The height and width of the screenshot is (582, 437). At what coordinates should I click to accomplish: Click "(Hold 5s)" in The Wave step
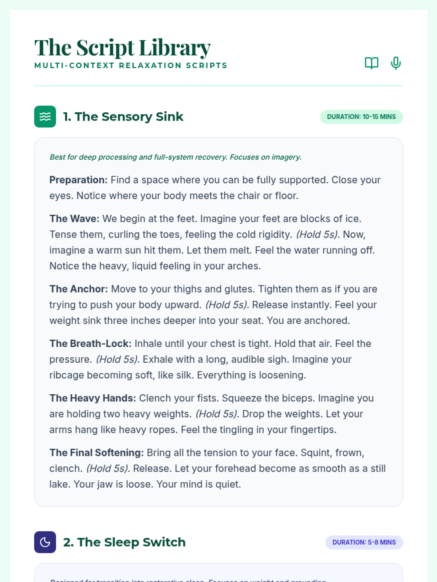(x=317, y=235)
